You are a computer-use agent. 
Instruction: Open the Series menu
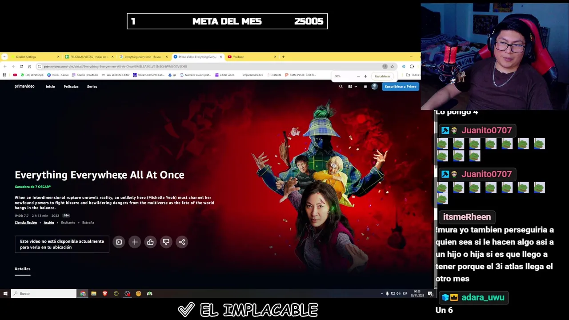(92, 87)
